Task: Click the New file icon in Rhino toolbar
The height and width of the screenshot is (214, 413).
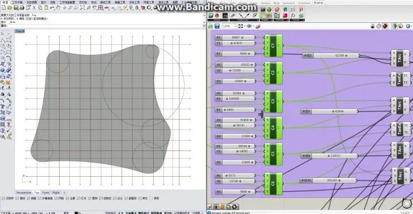Action: 3,7
